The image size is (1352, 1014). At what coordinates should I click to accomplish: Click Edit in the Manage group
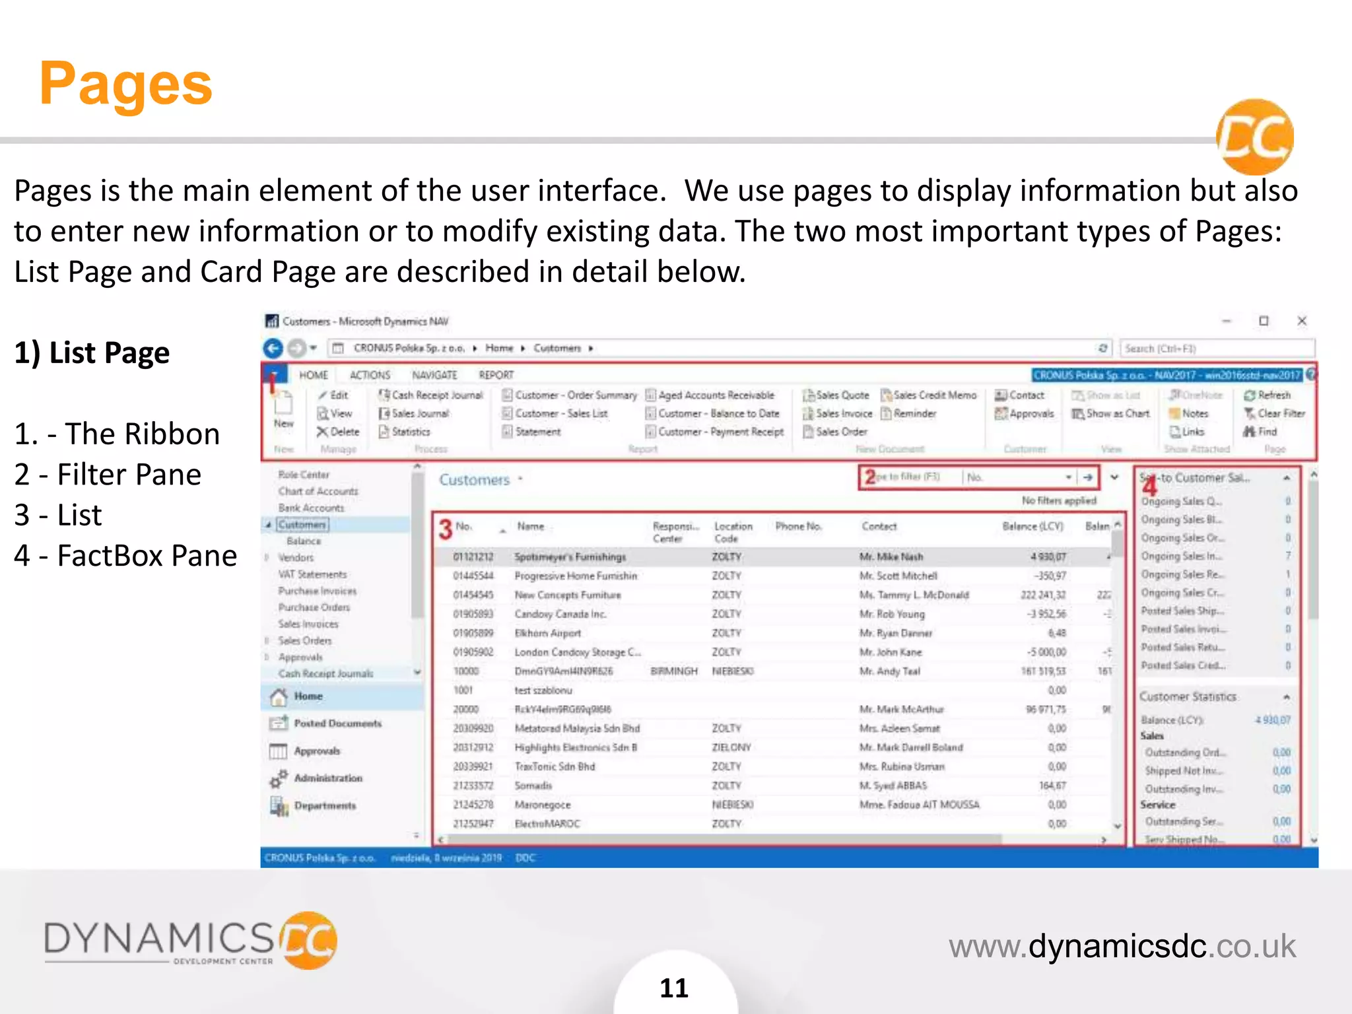(333, 395)
